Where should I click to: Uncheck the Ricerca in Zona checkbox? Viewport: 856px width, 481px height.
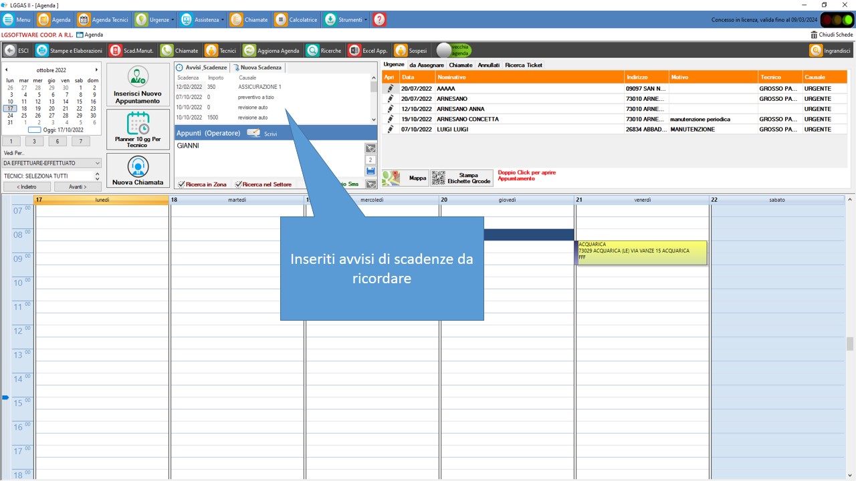181,184
